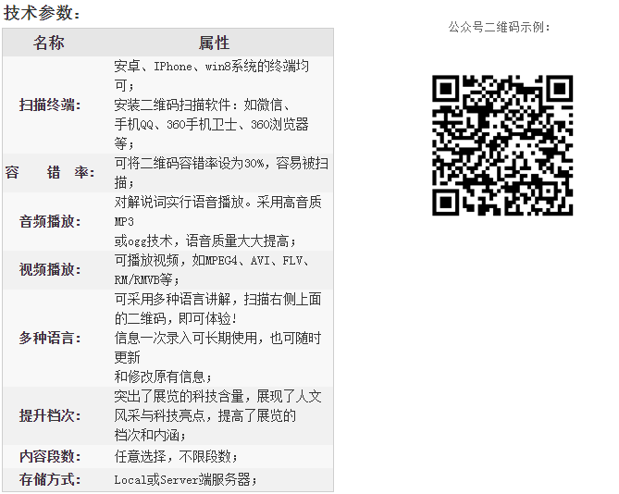Click the 技术参数 heading

(x=42, y=13)
